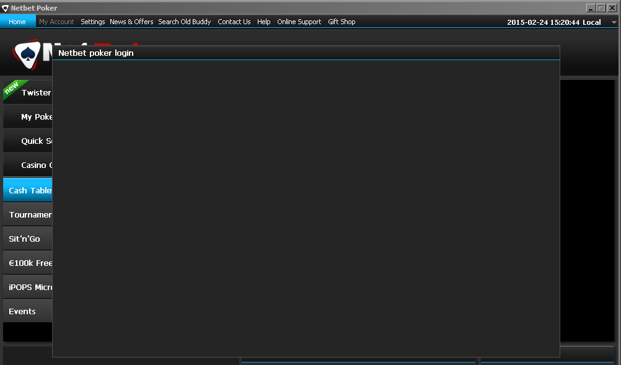This screenshot has width=621, height=365.
Task: Open the Events sidebar button
Action: [28, 311]
